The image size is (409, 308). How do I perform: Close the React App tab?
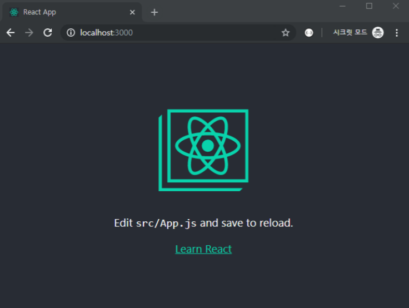(132, 12)
